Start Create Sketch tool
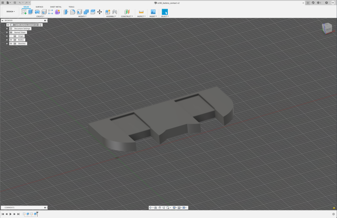 (x=24, y=12)
